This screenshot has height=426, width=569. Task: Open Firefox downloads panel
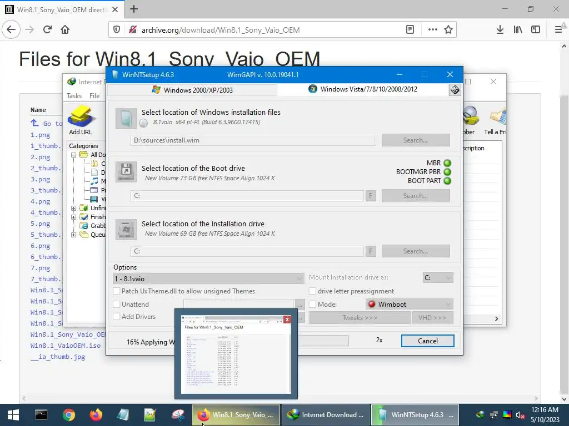(500, 30)
